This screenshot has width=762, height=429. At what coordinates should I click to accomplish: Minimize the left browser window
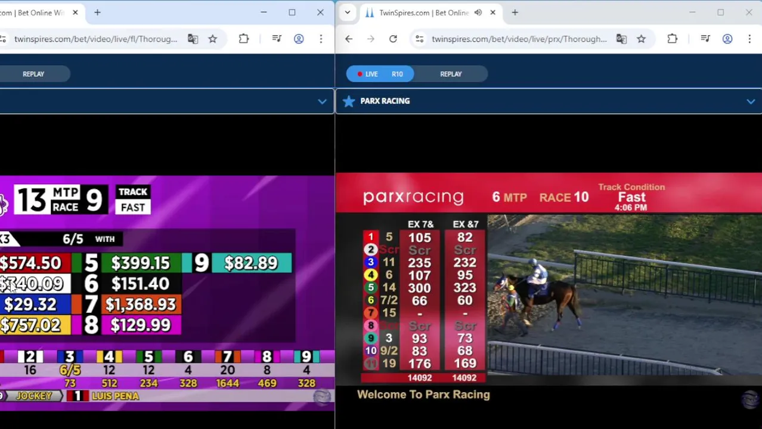pyautogui.click(x=264, y=13)
